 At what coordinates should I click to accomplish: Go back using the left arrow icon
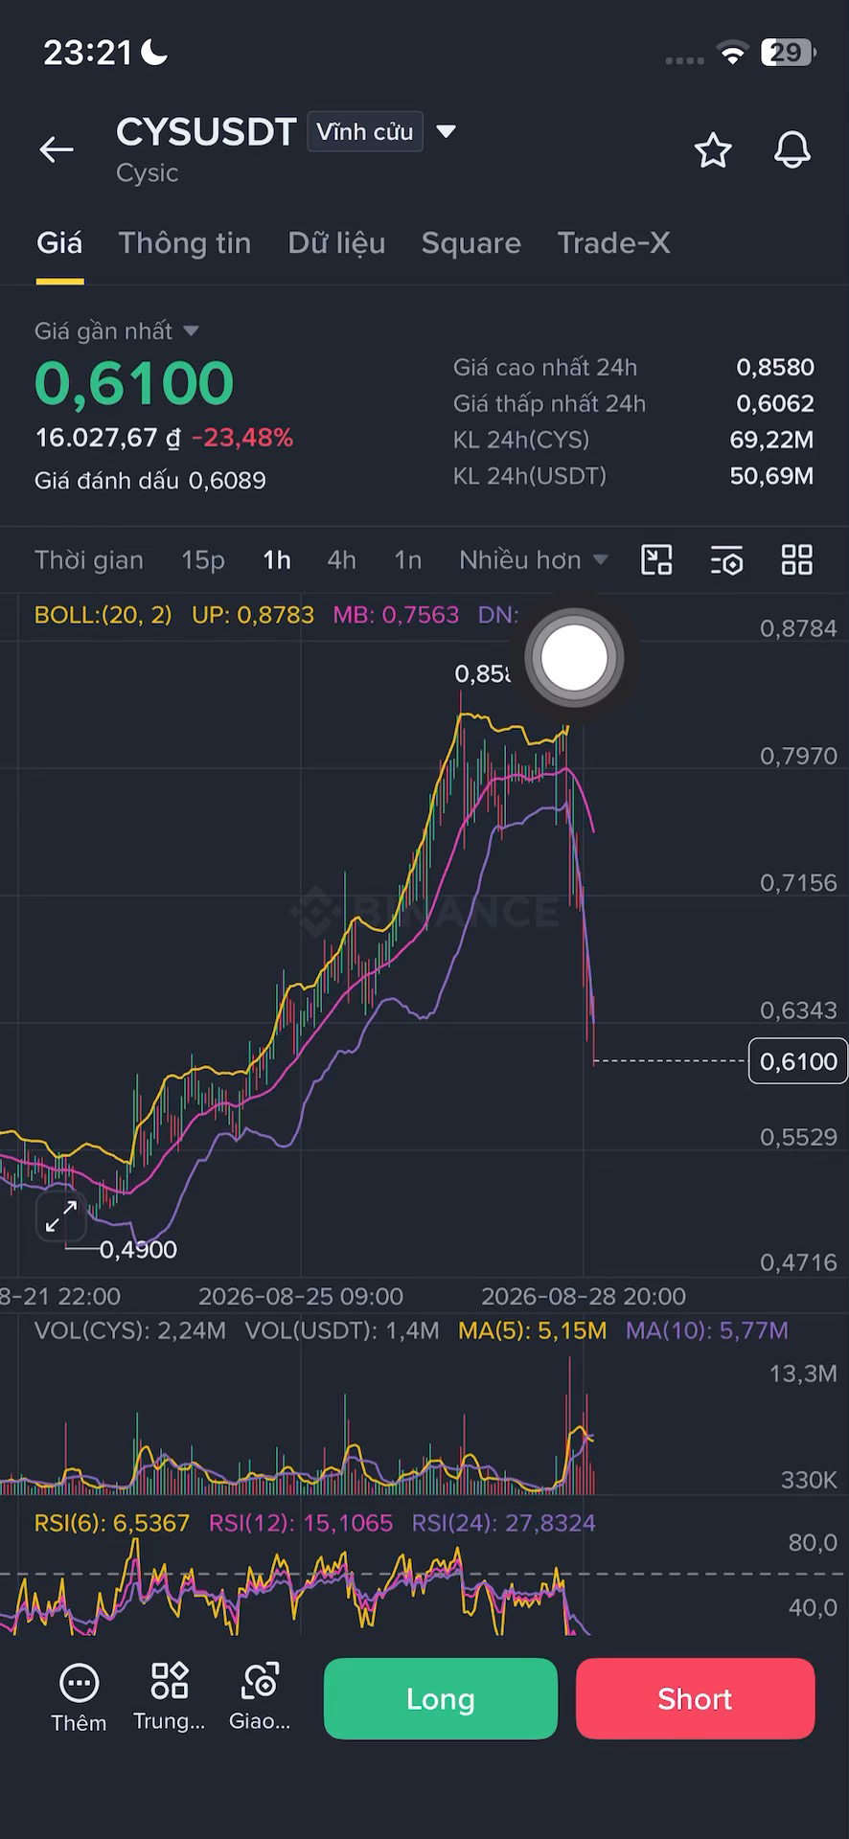pyautogui.click(x=57, y=149)
